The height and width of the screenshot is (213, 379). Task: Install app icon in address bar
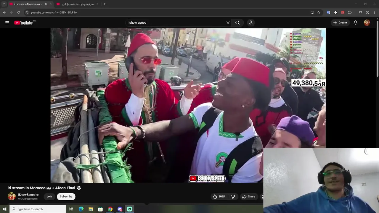pos(312,12)
